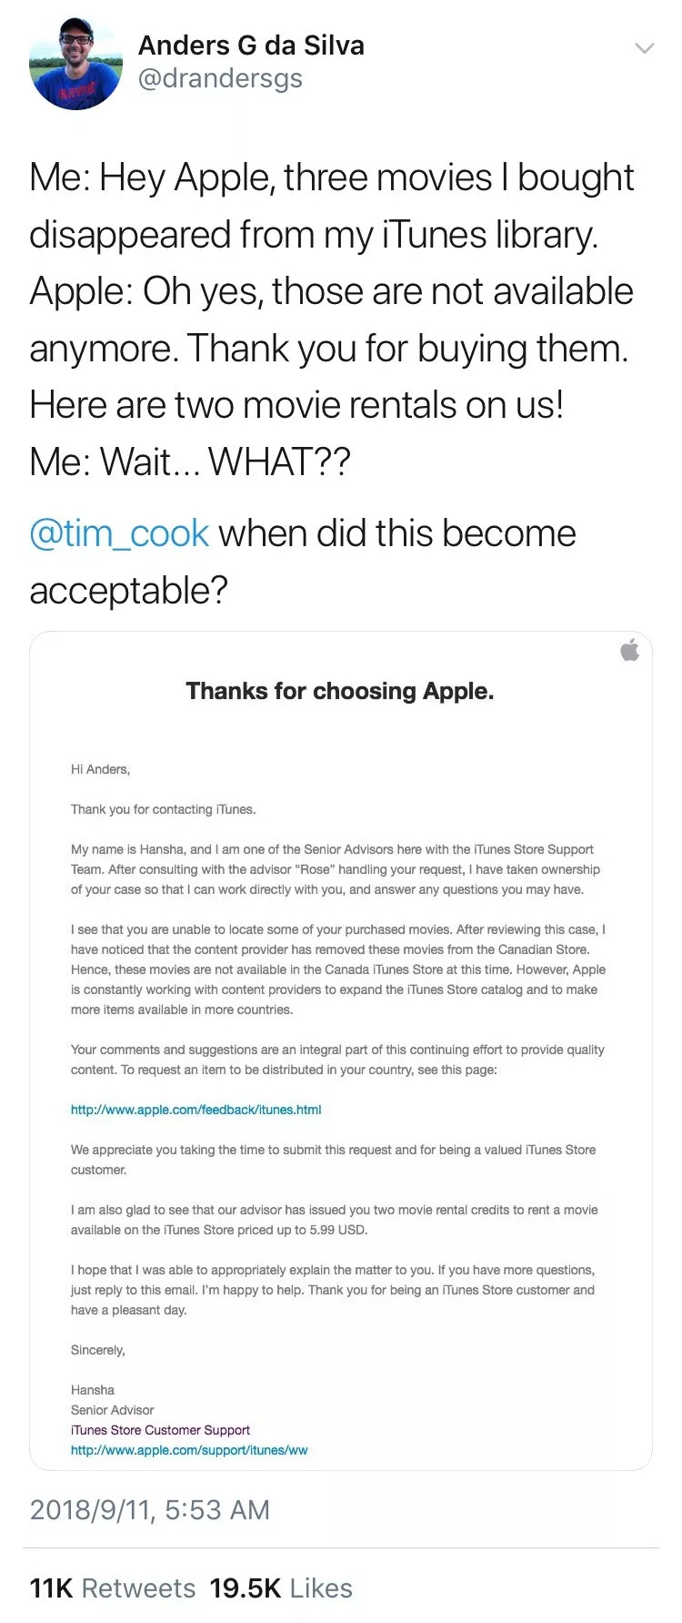
Task: Click the "Thanks for choosing Apple." heading
Action: click(x=340, y=691)
